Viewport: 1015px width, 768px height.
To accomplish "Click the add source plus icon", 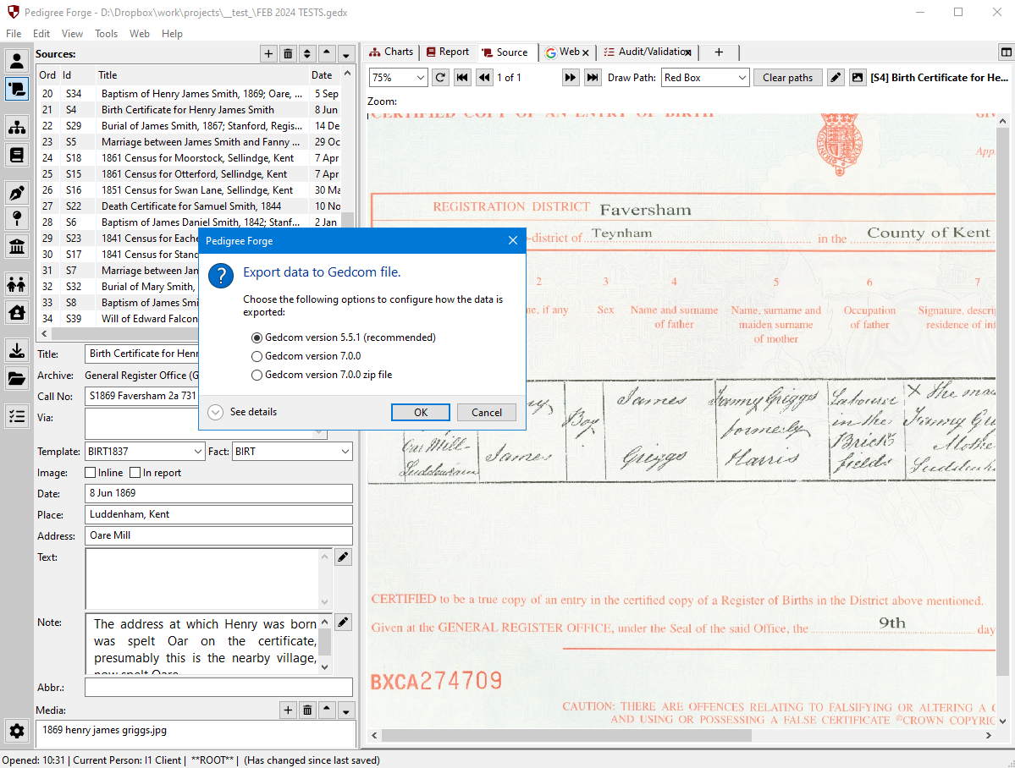I will click(x=268, y=54).
